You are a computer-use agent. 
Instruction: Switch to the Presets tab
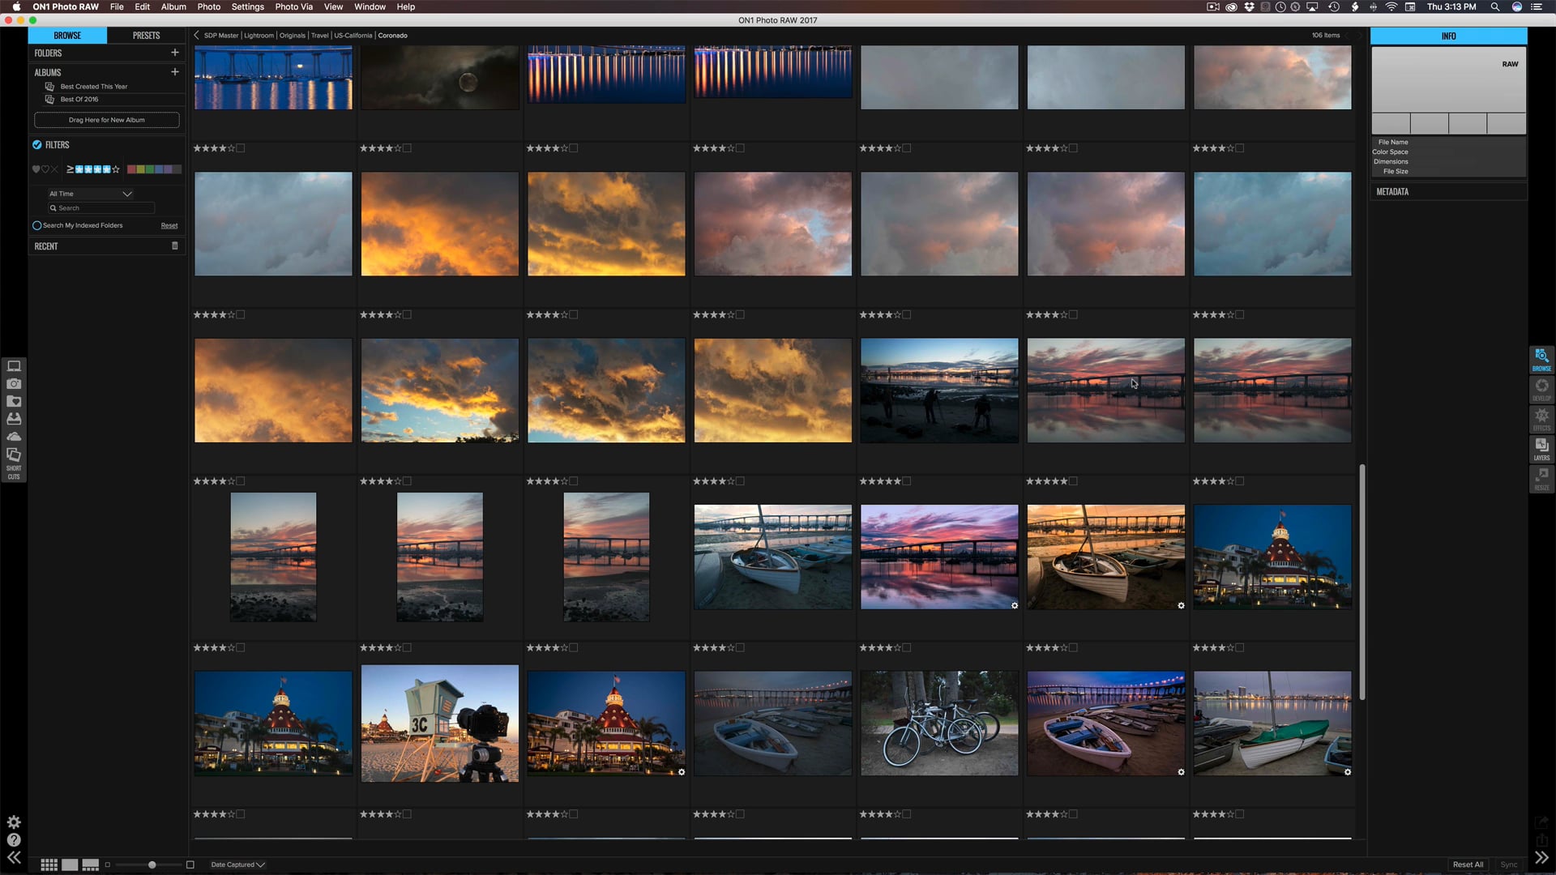click(146, 36)
